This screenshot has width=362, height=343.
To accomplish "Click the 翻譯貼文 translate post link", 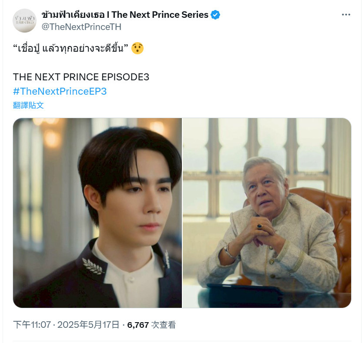I will 28,105.
